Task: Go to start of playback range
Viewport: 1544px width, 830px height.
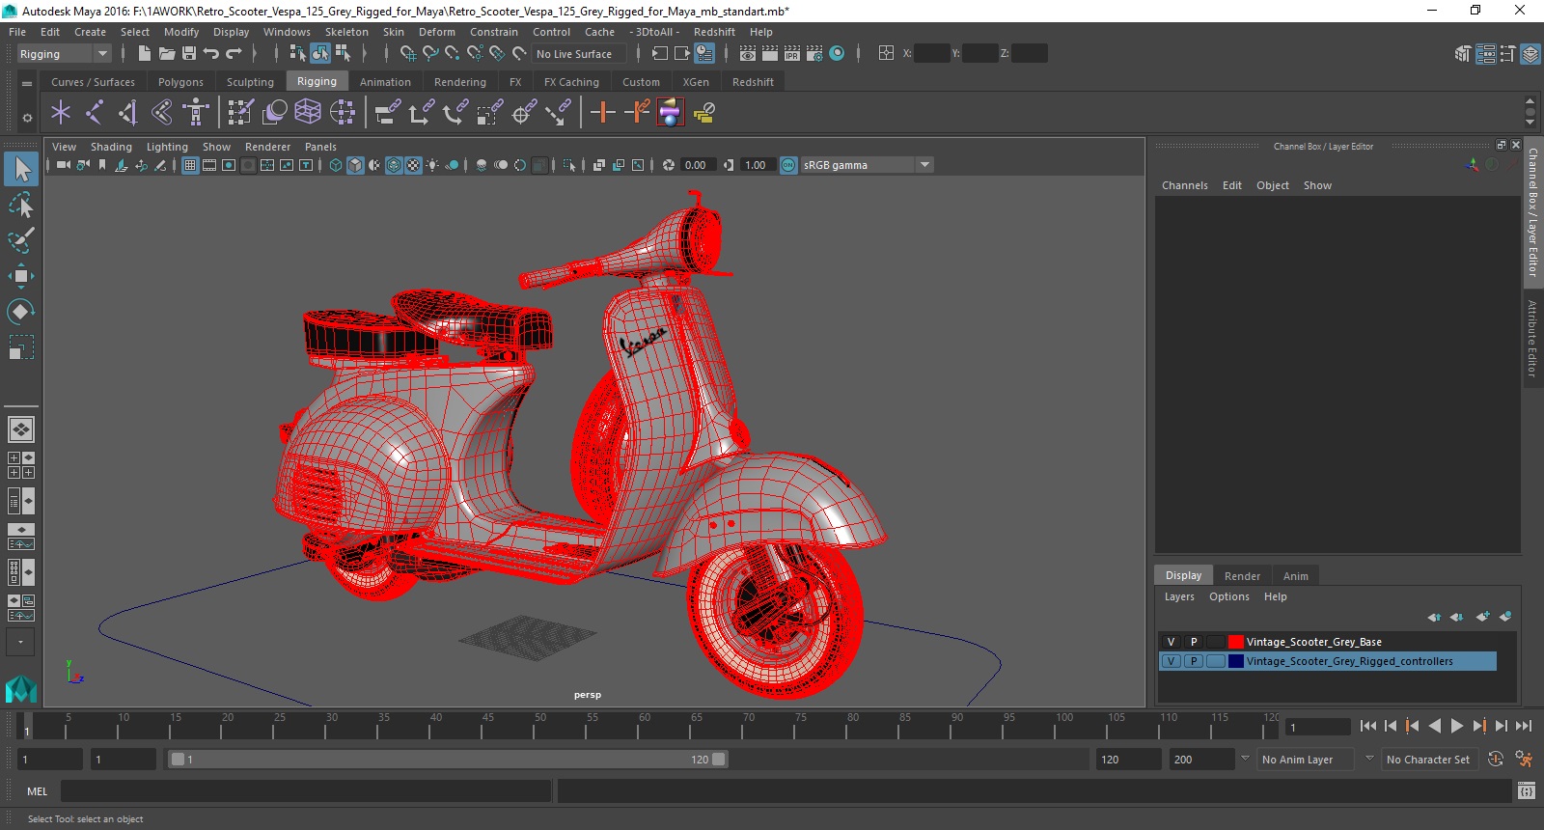Action: (x=1367, y=726)
